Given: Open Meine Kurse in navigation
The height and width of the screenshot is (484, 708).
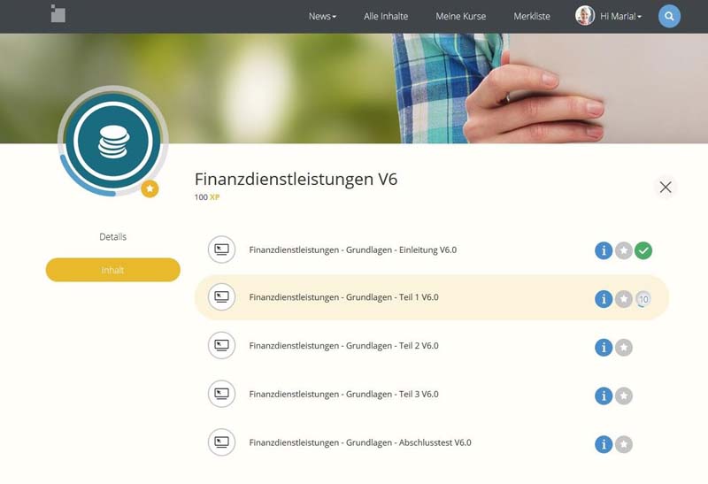Looking at the screenshot, I should [460, 16].
